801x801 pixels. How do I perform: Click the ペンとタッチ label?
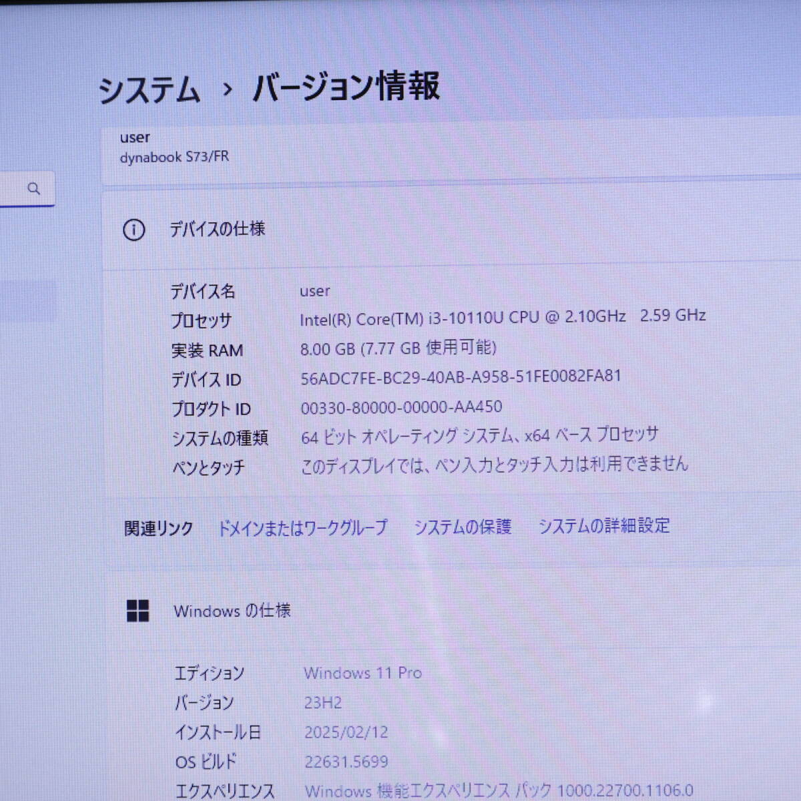tap(209, 468)
